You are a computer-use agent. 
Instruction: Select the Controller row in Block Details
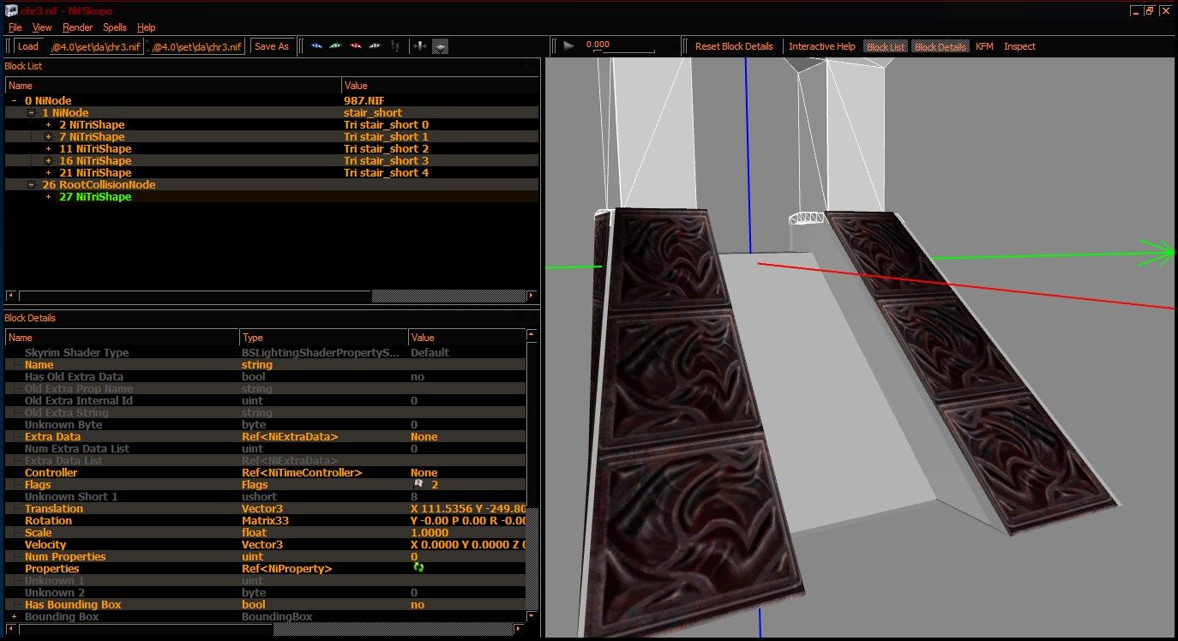click(x=265, y=472)
